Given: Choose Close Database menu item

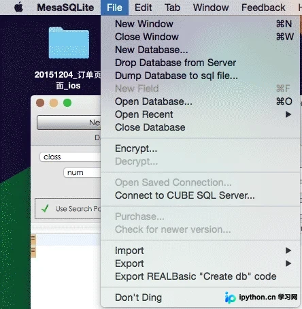Looking at the screenshot, I should [201, 127].
